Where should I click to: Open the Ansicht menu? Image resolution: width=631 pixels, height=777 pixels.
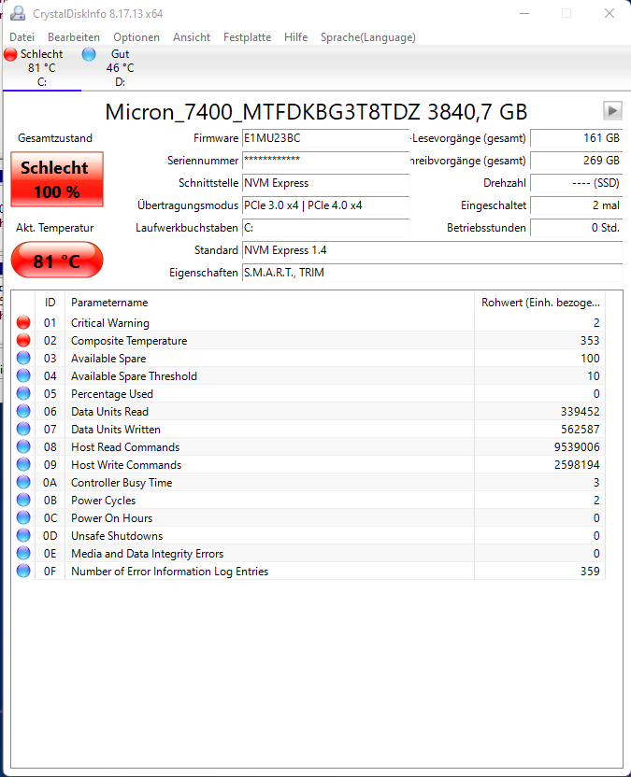coord(192,37)
